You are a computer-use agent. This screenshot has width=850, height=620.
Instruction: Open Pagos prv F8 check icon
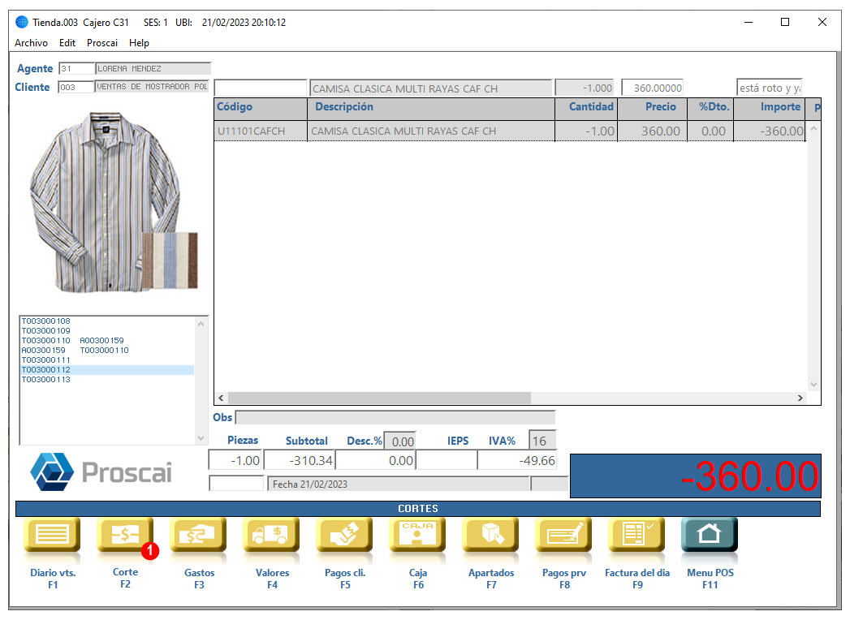tap(563, 534)
